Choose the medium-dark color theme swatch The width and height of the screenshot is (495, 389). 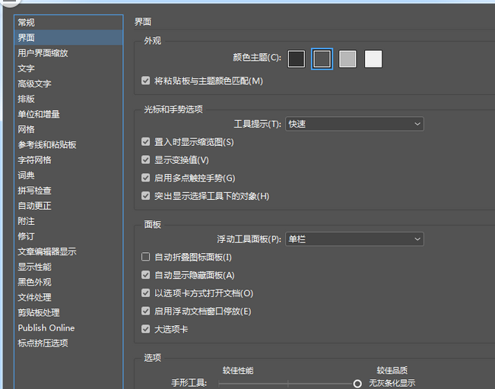322,59
